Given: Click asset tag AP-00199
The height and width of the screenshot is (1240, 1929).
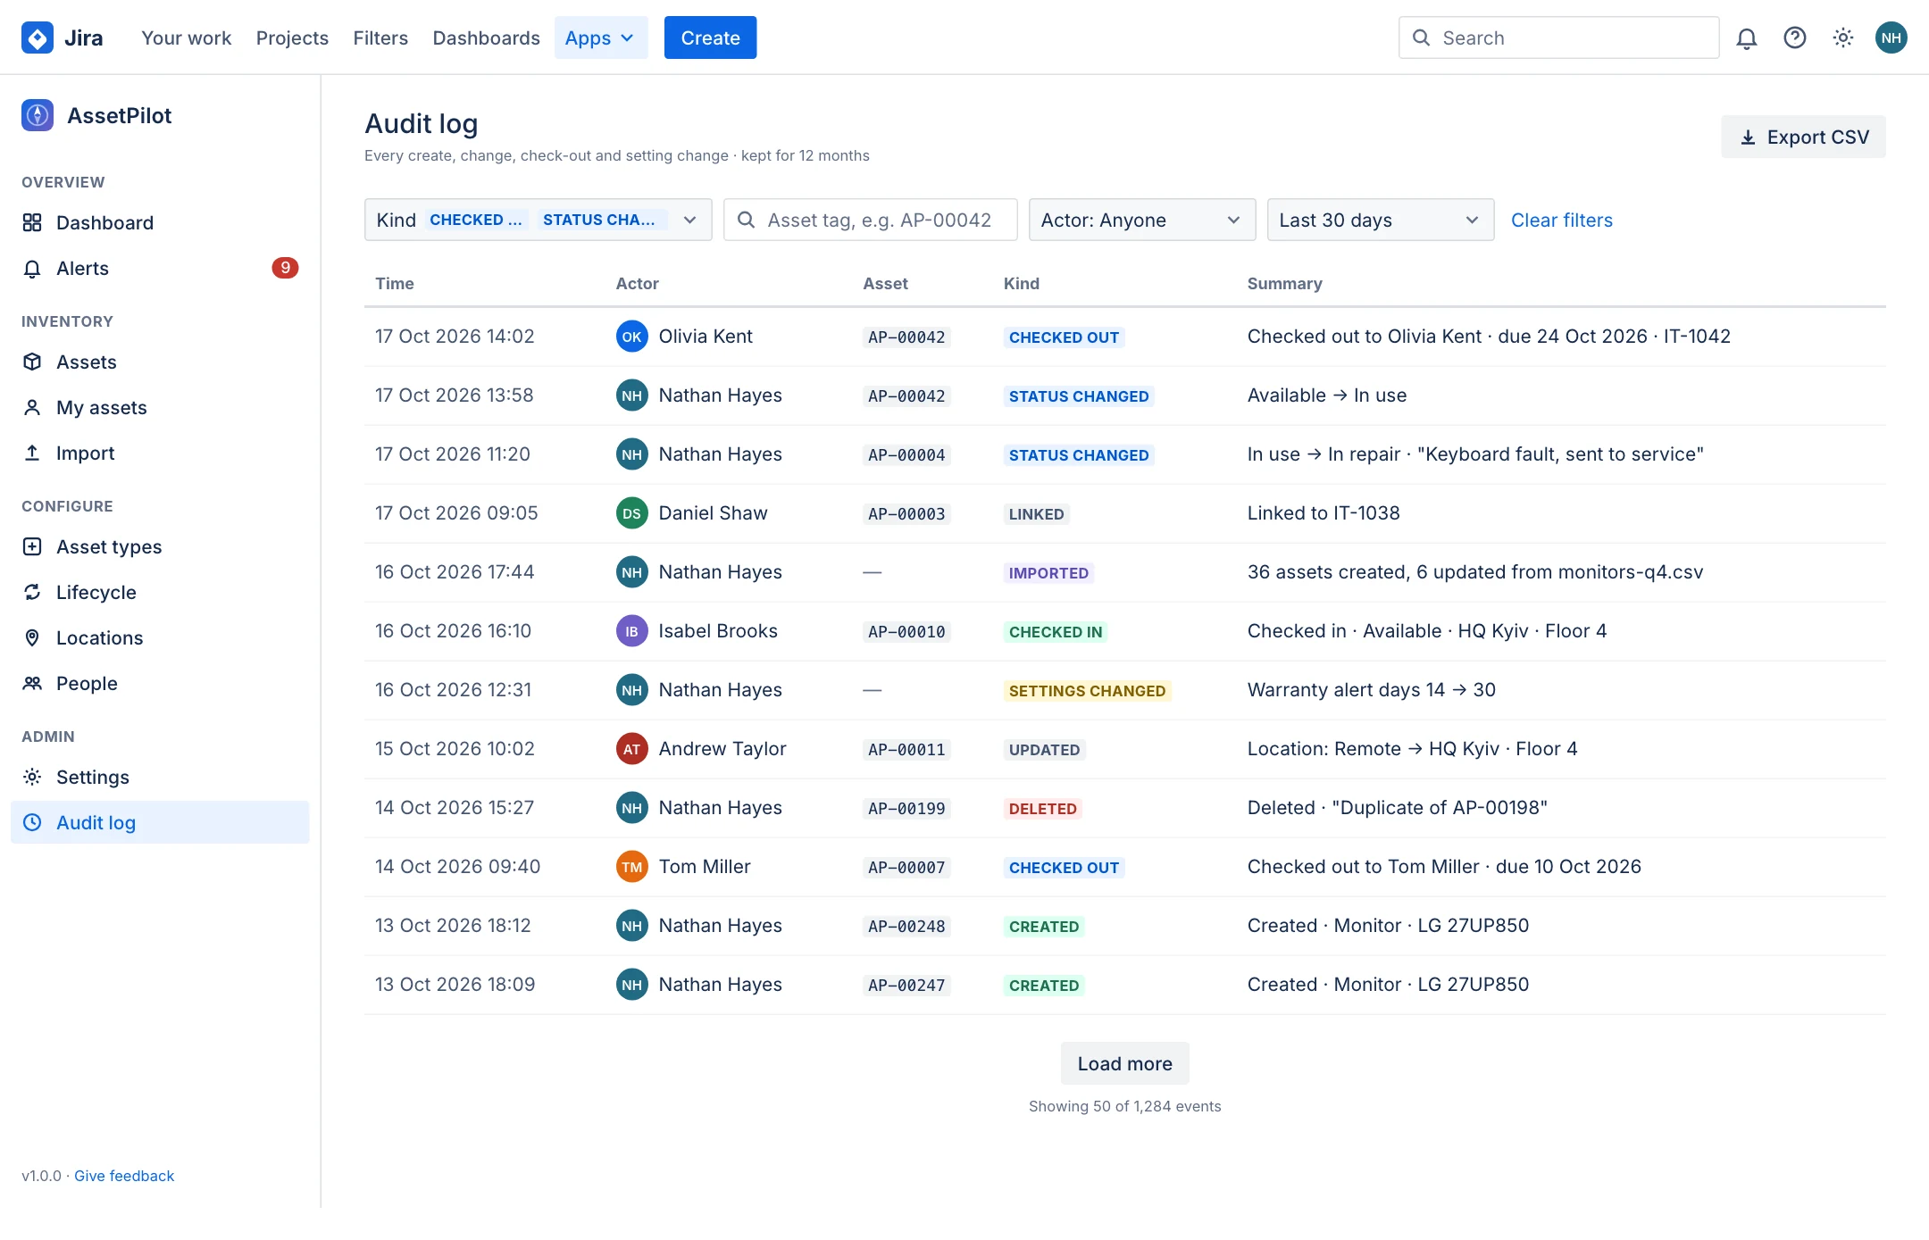Looking at the screenshot, I should (906, 809).
